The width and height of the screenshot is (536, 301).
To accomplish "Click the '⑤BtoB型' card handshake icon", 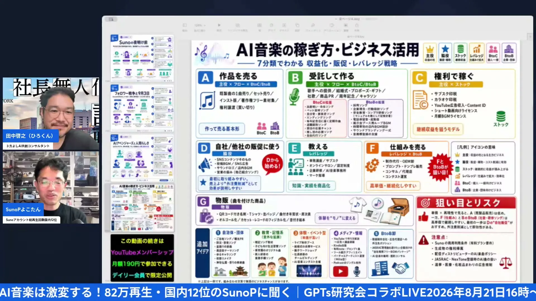I will pyautogui.click(x=400, y=268).
